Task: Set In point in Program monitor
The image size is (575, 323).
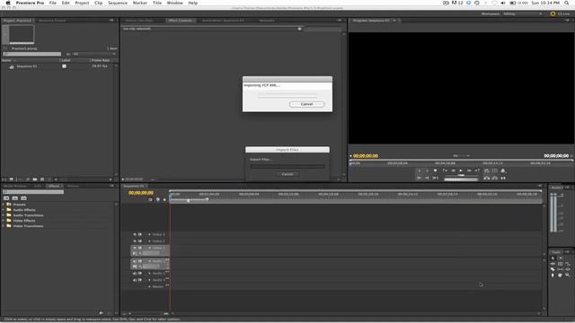Action: (x=420, y=170)
